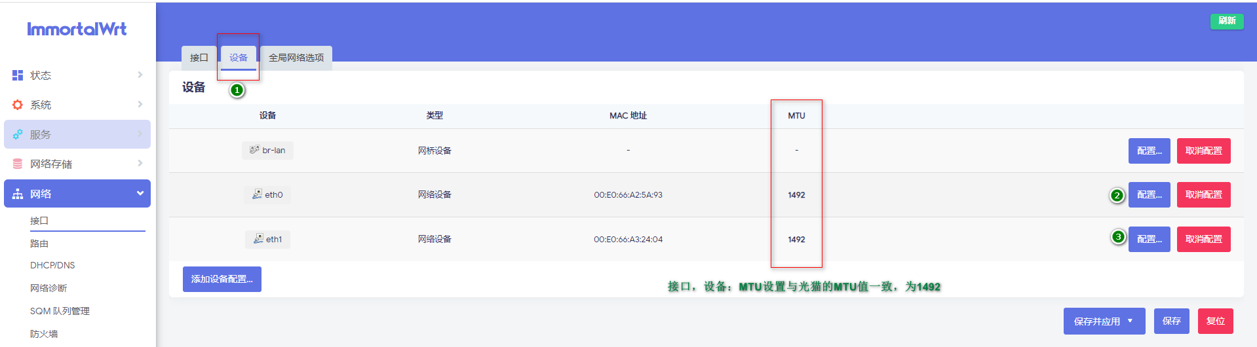The image size is (1257, 347).
Task: Collapse the 网络 menu chevron
Action: [140, 194]
